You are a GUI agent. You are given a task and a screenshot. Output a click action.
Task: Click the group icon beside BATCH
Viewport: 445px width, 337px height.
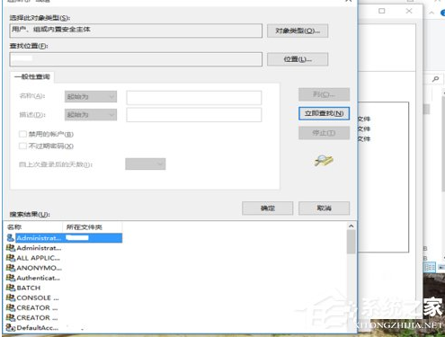(11, 288)
